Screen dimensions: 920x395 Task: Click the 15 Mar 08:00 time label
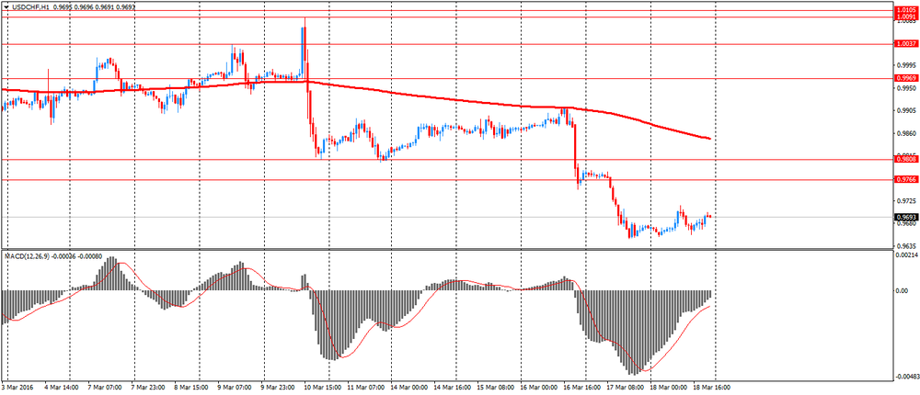tap(494, 388)
